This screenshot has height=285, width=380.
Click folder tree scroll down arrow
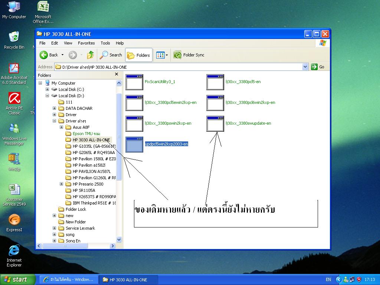tap(119, 240)
